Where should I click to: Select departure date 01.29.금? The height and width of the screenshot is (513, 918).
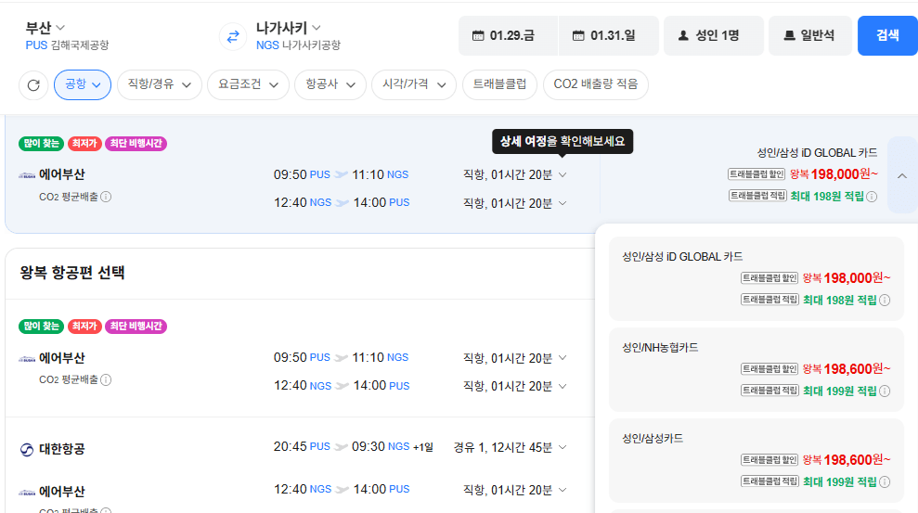pos(508,35)
